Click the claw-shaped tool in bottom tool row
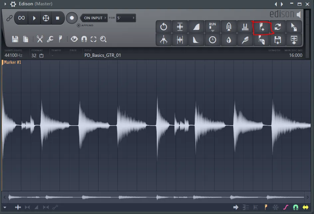 pyautogui.click(x=164, y=40)
